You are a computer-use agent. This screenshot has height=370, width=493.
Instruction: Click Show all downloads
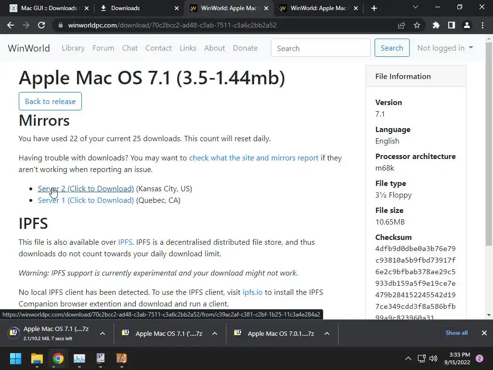point(456,333)
